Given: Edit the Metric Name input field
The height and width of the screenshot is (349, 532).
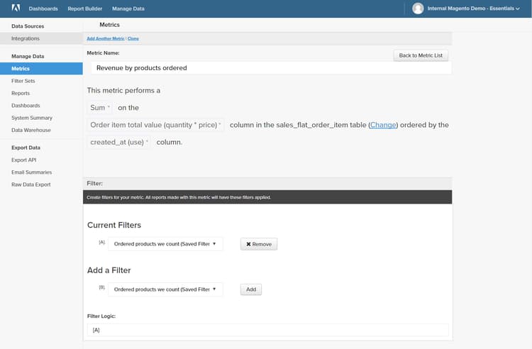Looking at the screenshot, I should [271, 68].
